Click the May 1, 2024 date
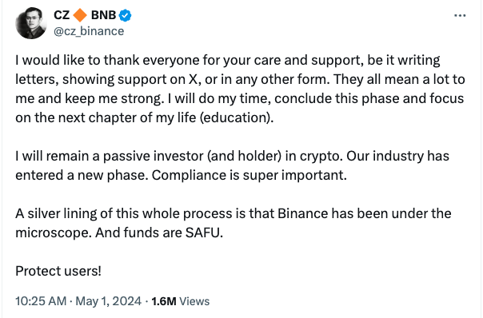 pos(109,301)
